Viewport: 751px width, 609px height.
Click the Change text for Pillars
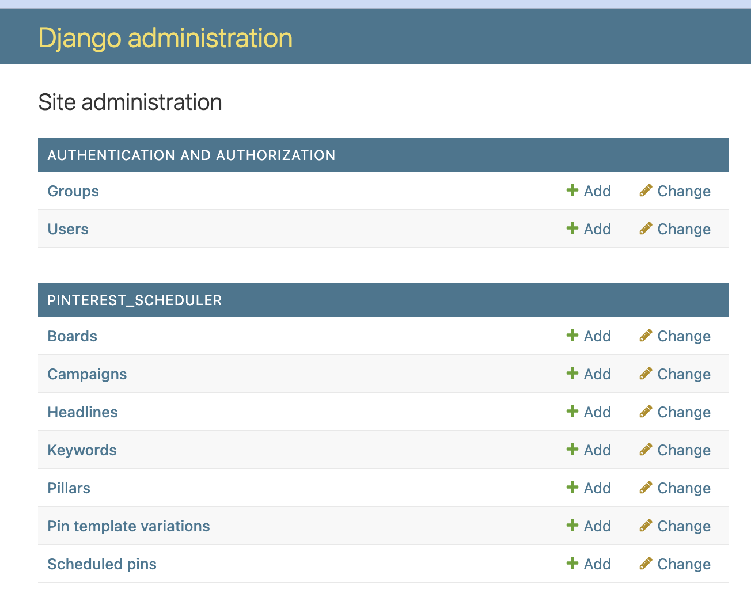tap(684, 488)
